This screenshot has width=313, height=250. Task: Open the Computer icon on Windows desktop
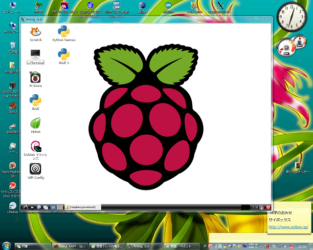point(13,8)
